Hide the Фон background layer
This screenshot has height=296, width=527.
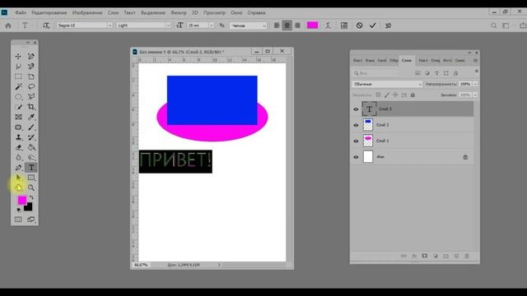pyautogui.click(x=356, y=157)
